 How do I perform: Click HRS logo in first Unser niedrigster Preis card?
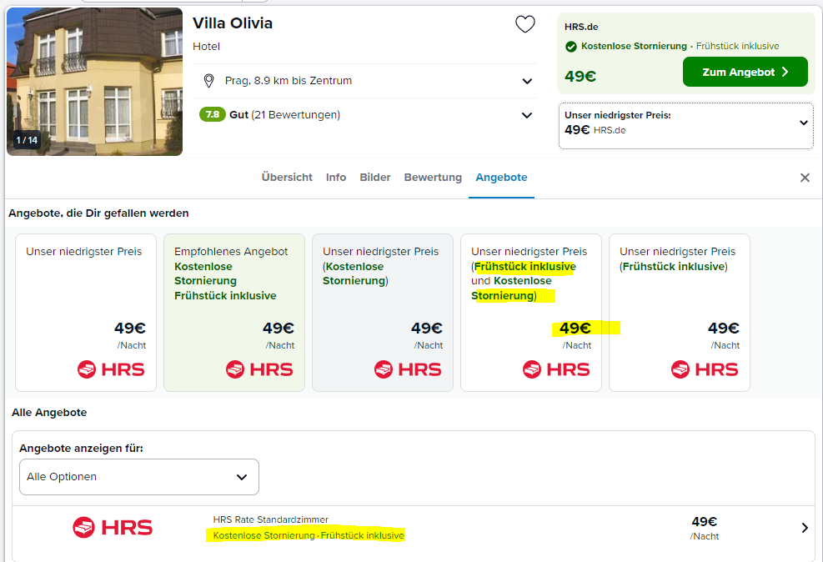click(111, 369)
